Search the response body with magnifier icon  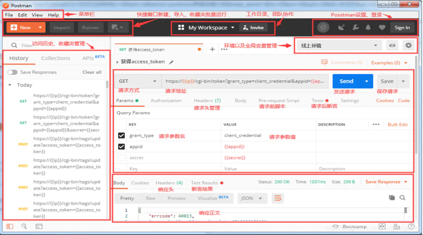pos(402,198)
